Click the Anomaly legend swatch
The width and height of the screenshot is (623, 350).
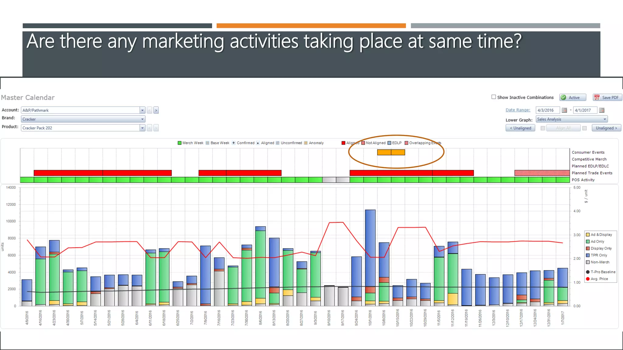click(306, 143)
